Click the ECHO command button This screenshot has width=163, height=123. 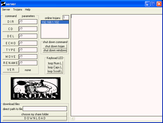(11, 43)
